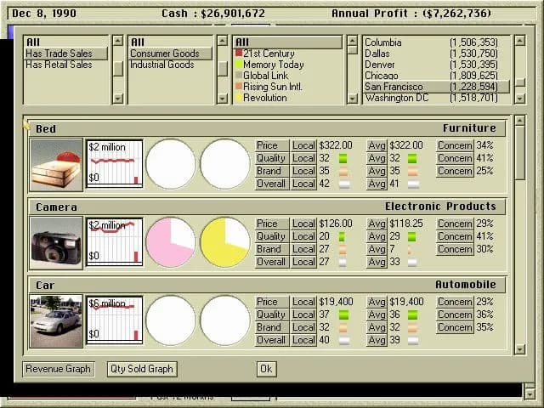Open the Car sales mini graph
Screen dimensions: 544x408
tap(114, 320)
